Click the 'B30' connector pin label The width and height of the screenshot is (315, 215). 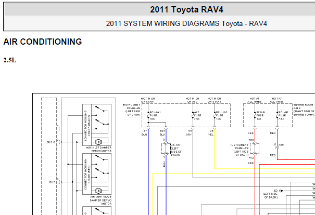[251, 140]
